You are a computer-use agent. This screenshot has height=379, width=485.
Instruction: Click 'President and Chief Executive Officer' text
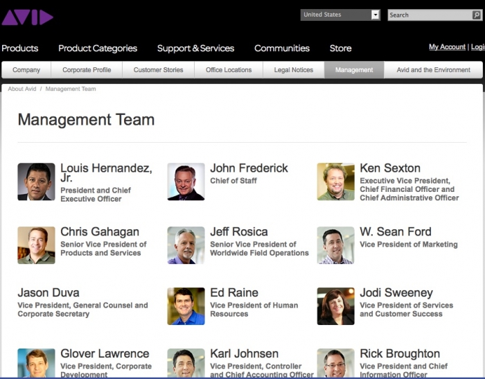pos(96,194)
